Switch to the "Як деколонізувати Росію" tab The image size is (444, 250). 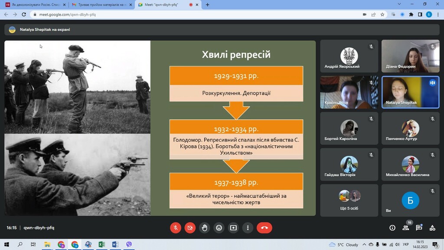[x=35, y=4]
